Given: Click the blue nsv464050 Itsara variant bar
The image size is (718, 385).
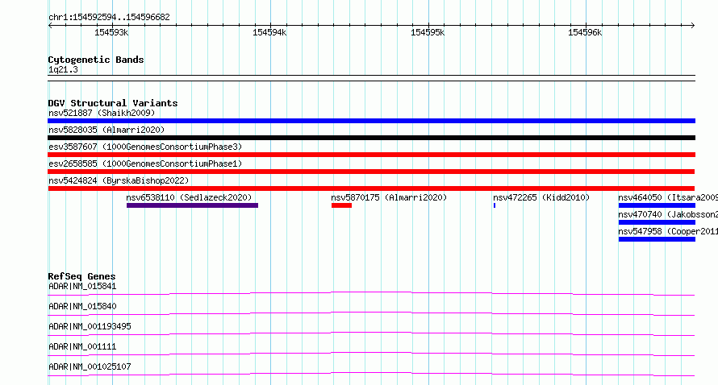Looking at the screenshot, I should 657,205.
